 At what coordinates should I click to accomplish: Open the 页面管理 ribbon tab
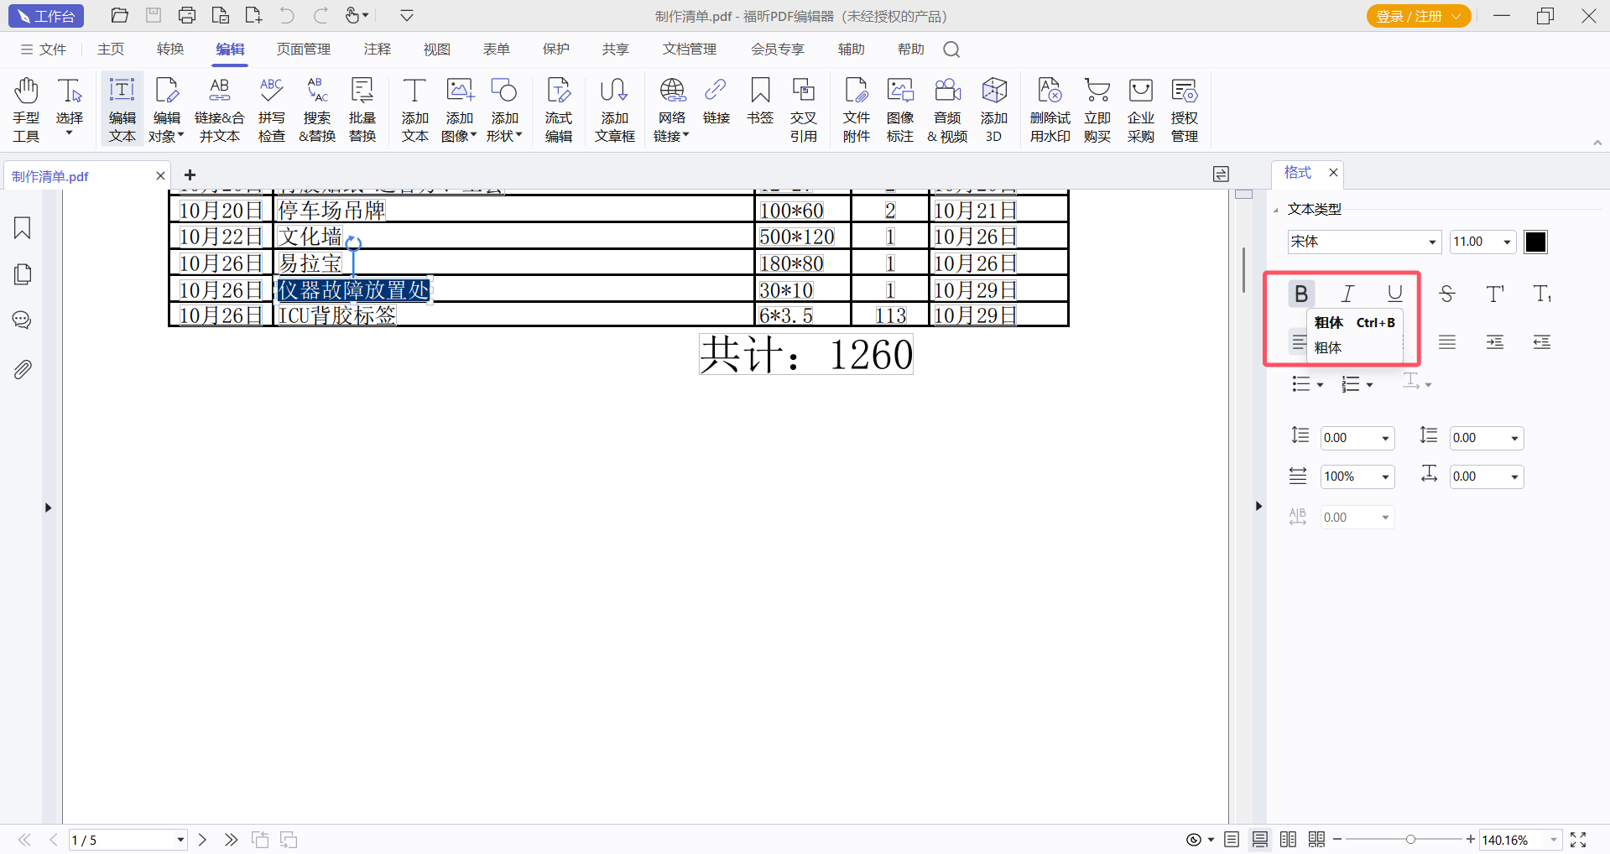click(x=303, y=49)
